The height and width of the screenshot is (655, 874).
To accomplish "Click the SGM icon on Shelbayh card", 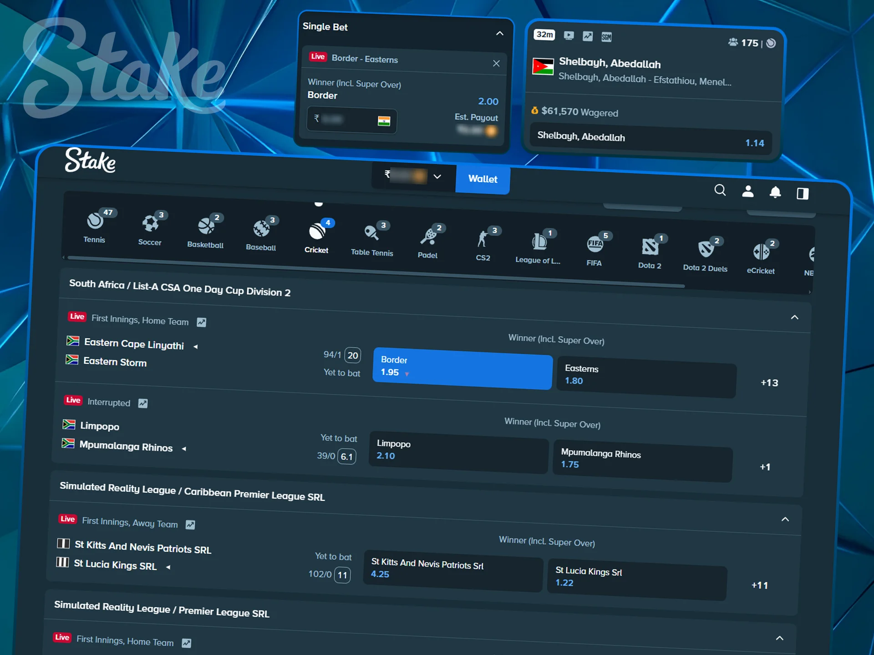I will (x=606, y=37).
